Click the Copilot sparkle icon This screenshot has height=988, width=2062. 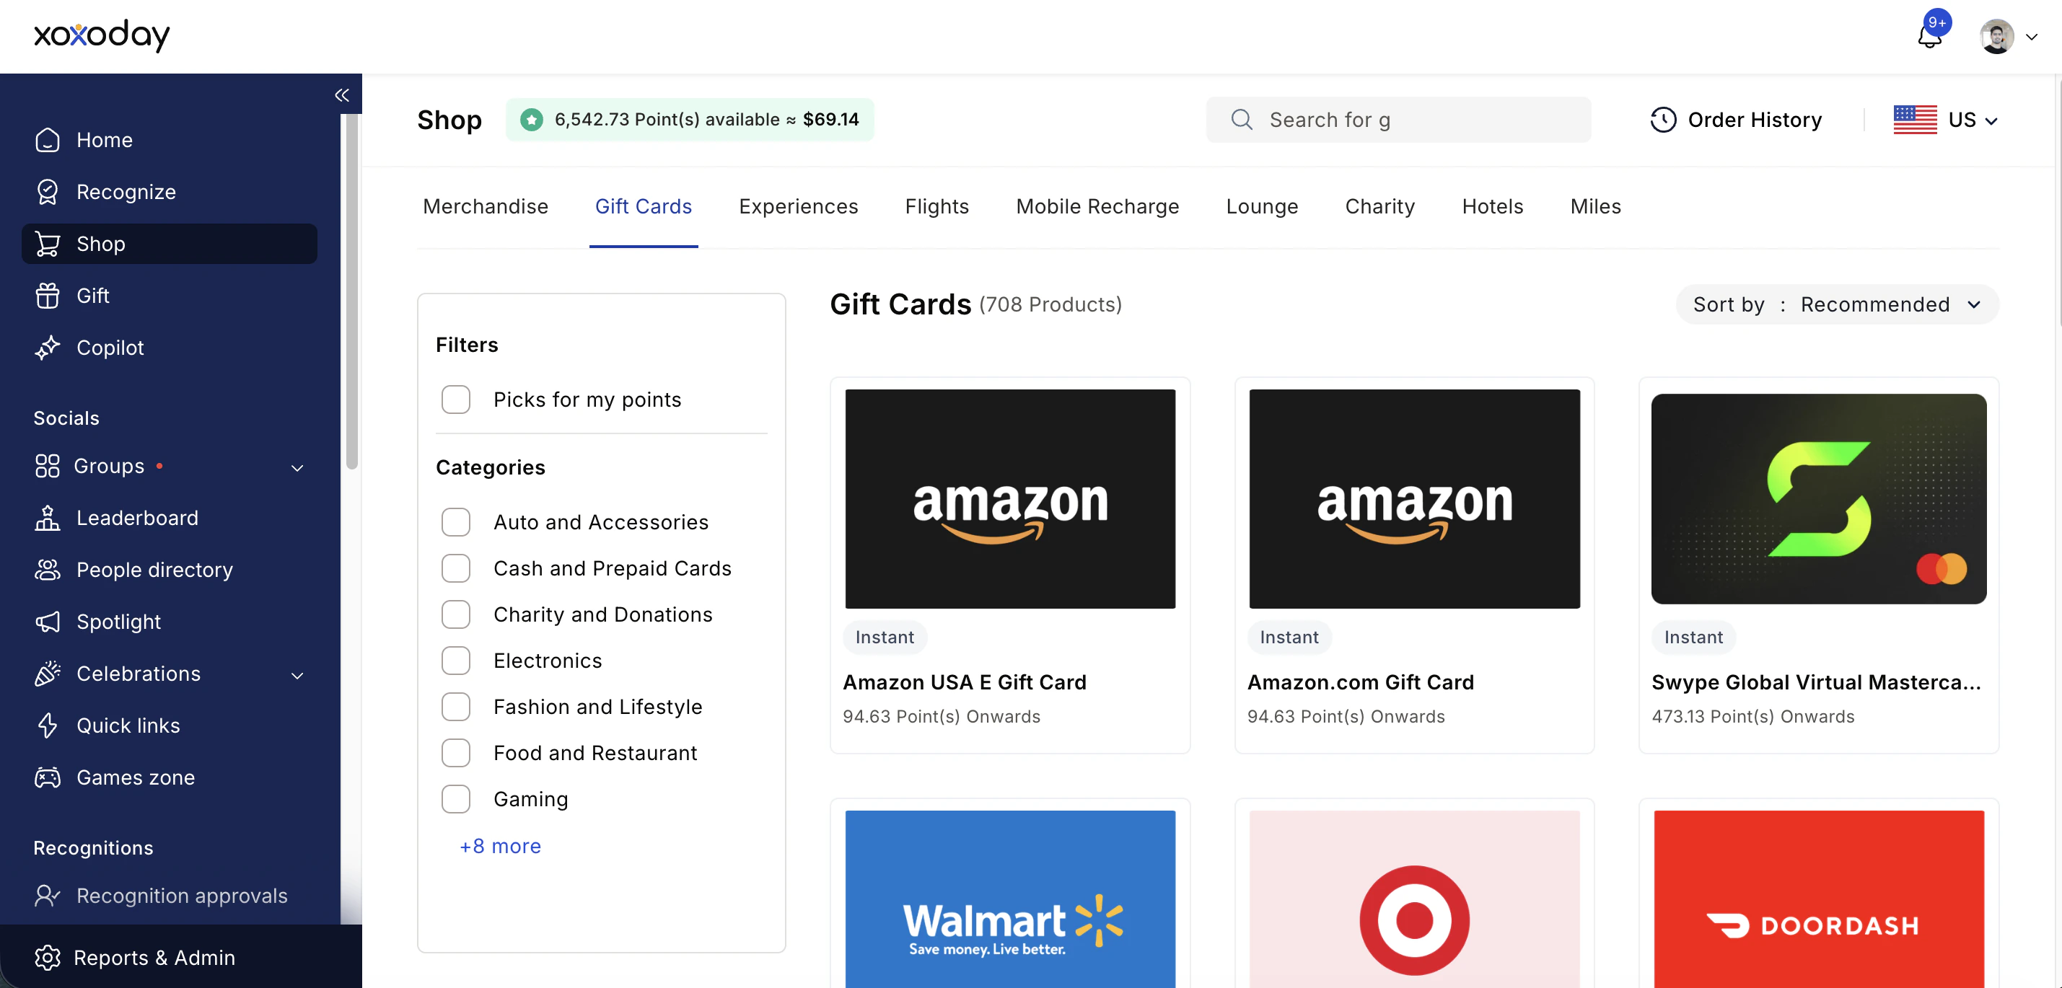pos(47,348)
